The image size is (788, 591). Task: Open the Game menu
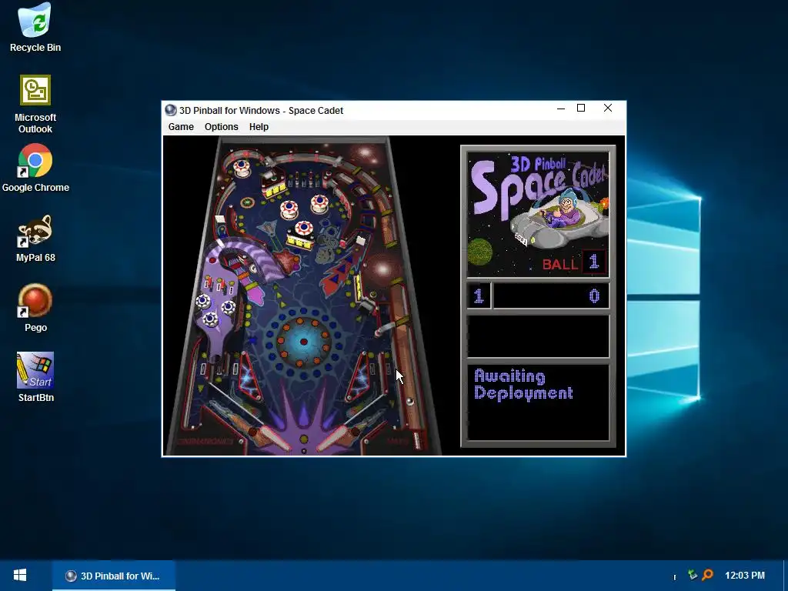point(181,127)
